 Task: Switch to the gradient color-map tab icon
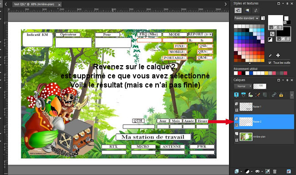247,10
